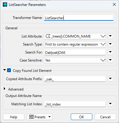Expand the Advanced section

pyautogui.click(x=4, y=89)
